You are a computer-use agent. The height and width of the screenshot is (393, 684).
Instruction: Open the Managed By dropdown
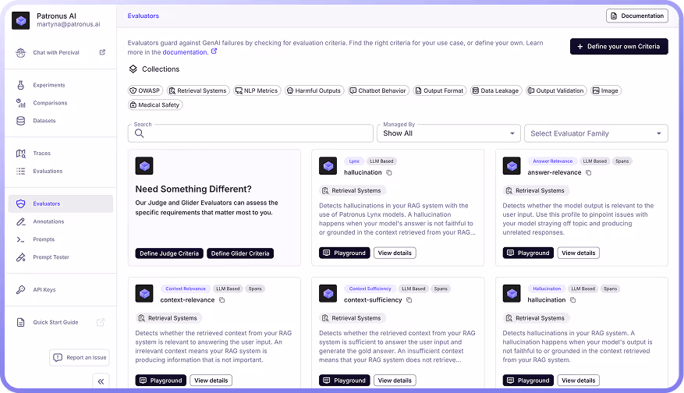[x=448, y=133]
